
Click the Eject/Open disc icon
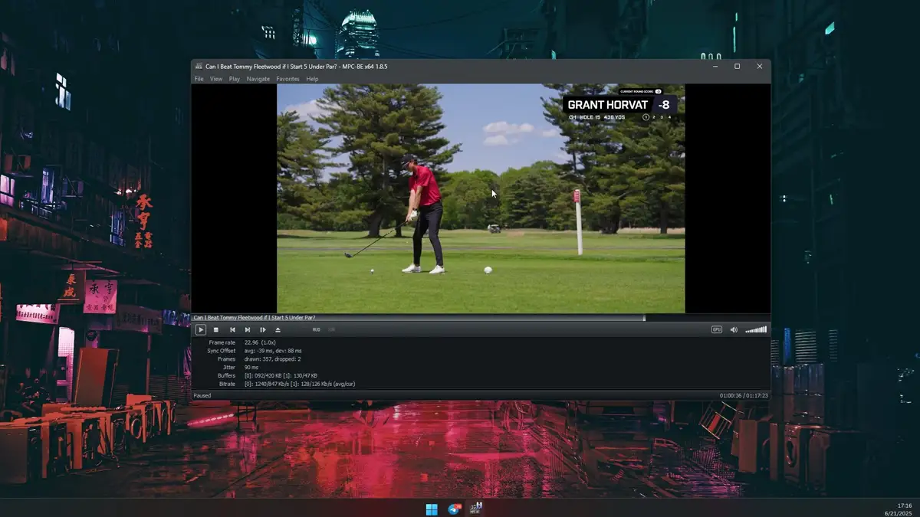278,329
